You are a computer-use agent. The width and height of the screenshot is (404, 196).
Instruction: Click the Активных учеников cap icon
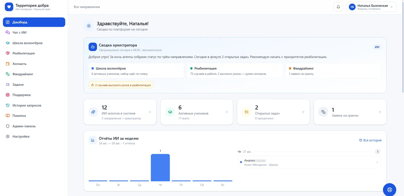click(170, 112)
